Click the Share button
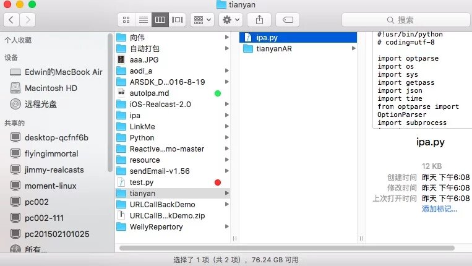Image resolution: width=472 pixels, height=266 pixels. point(259,20)
